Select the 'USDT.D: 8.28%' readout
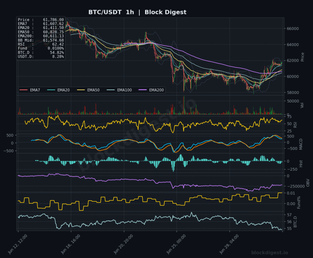The image size is (313, 258). 41,57
